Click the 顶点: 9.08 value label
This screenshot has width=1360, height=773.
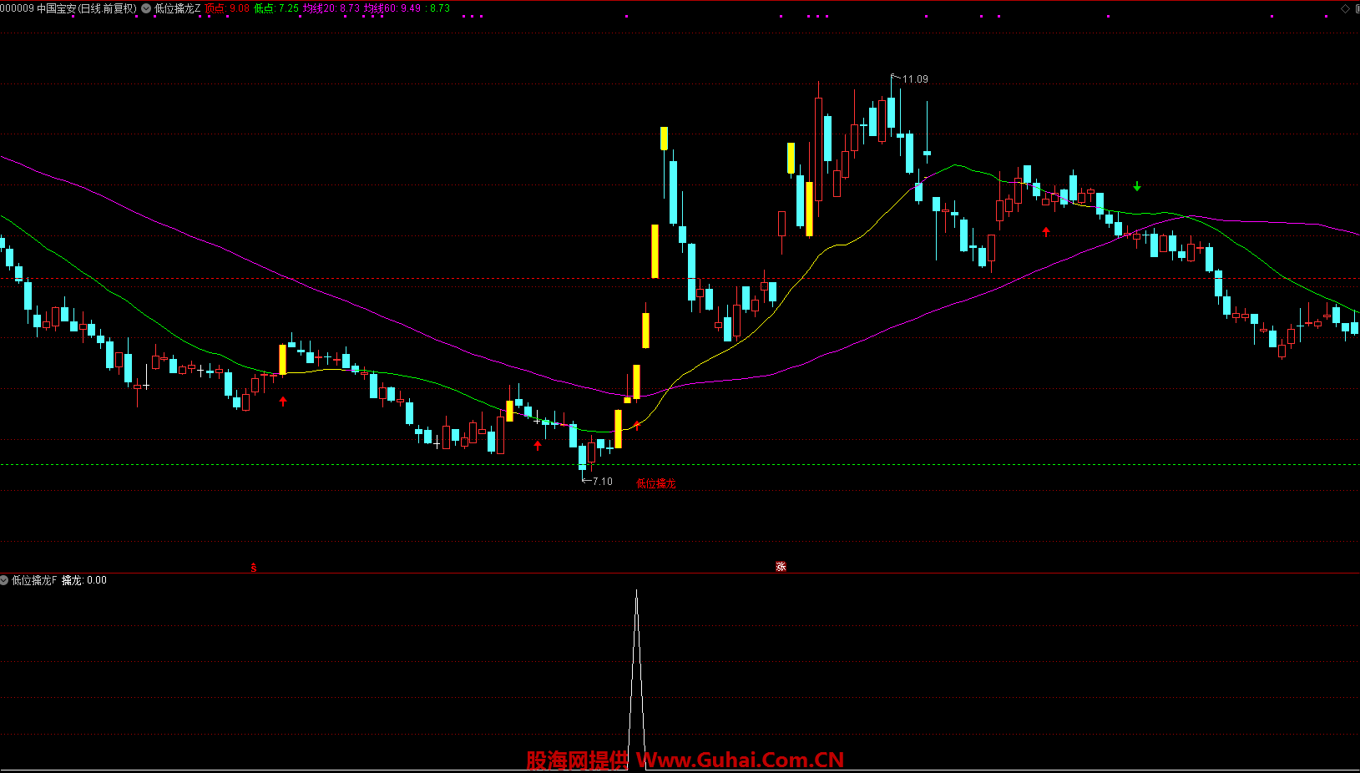227,8
